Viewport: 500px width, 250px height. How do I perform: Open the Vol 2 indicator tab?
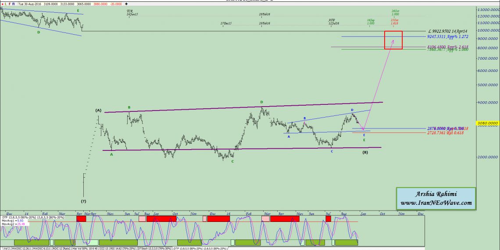pyautogui.click(x=5, y=248)
